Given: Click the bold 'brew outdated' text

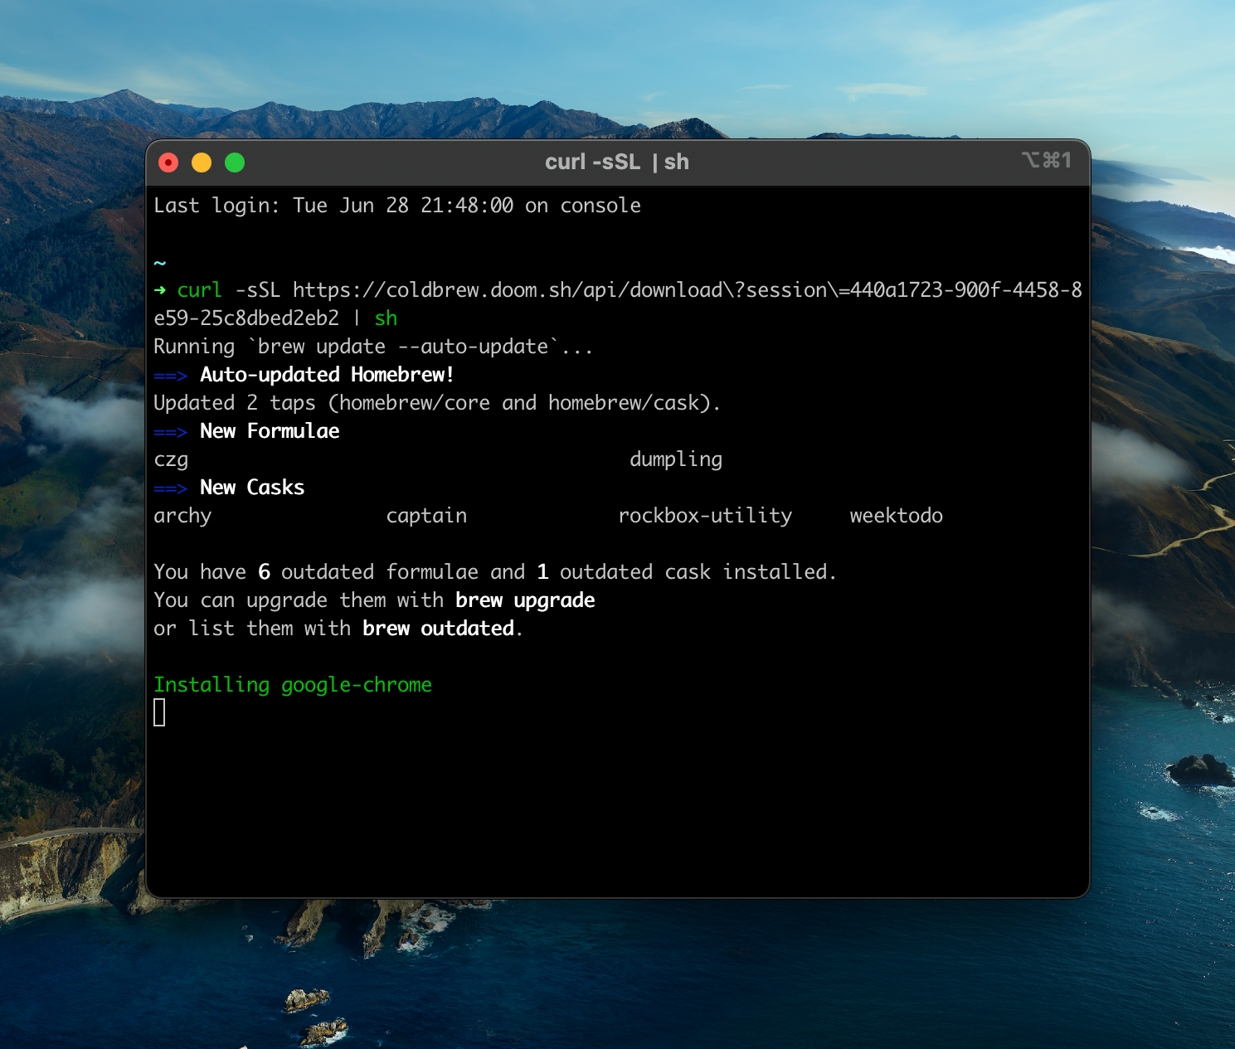Looking at the screenshot, I should point(438,629).
